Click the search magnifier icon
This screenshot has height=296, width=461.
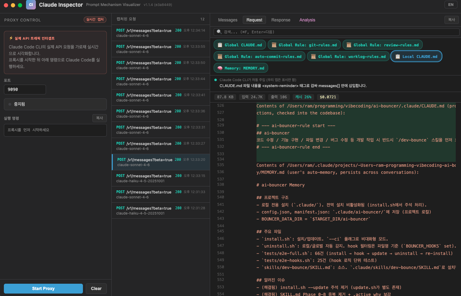219,32
